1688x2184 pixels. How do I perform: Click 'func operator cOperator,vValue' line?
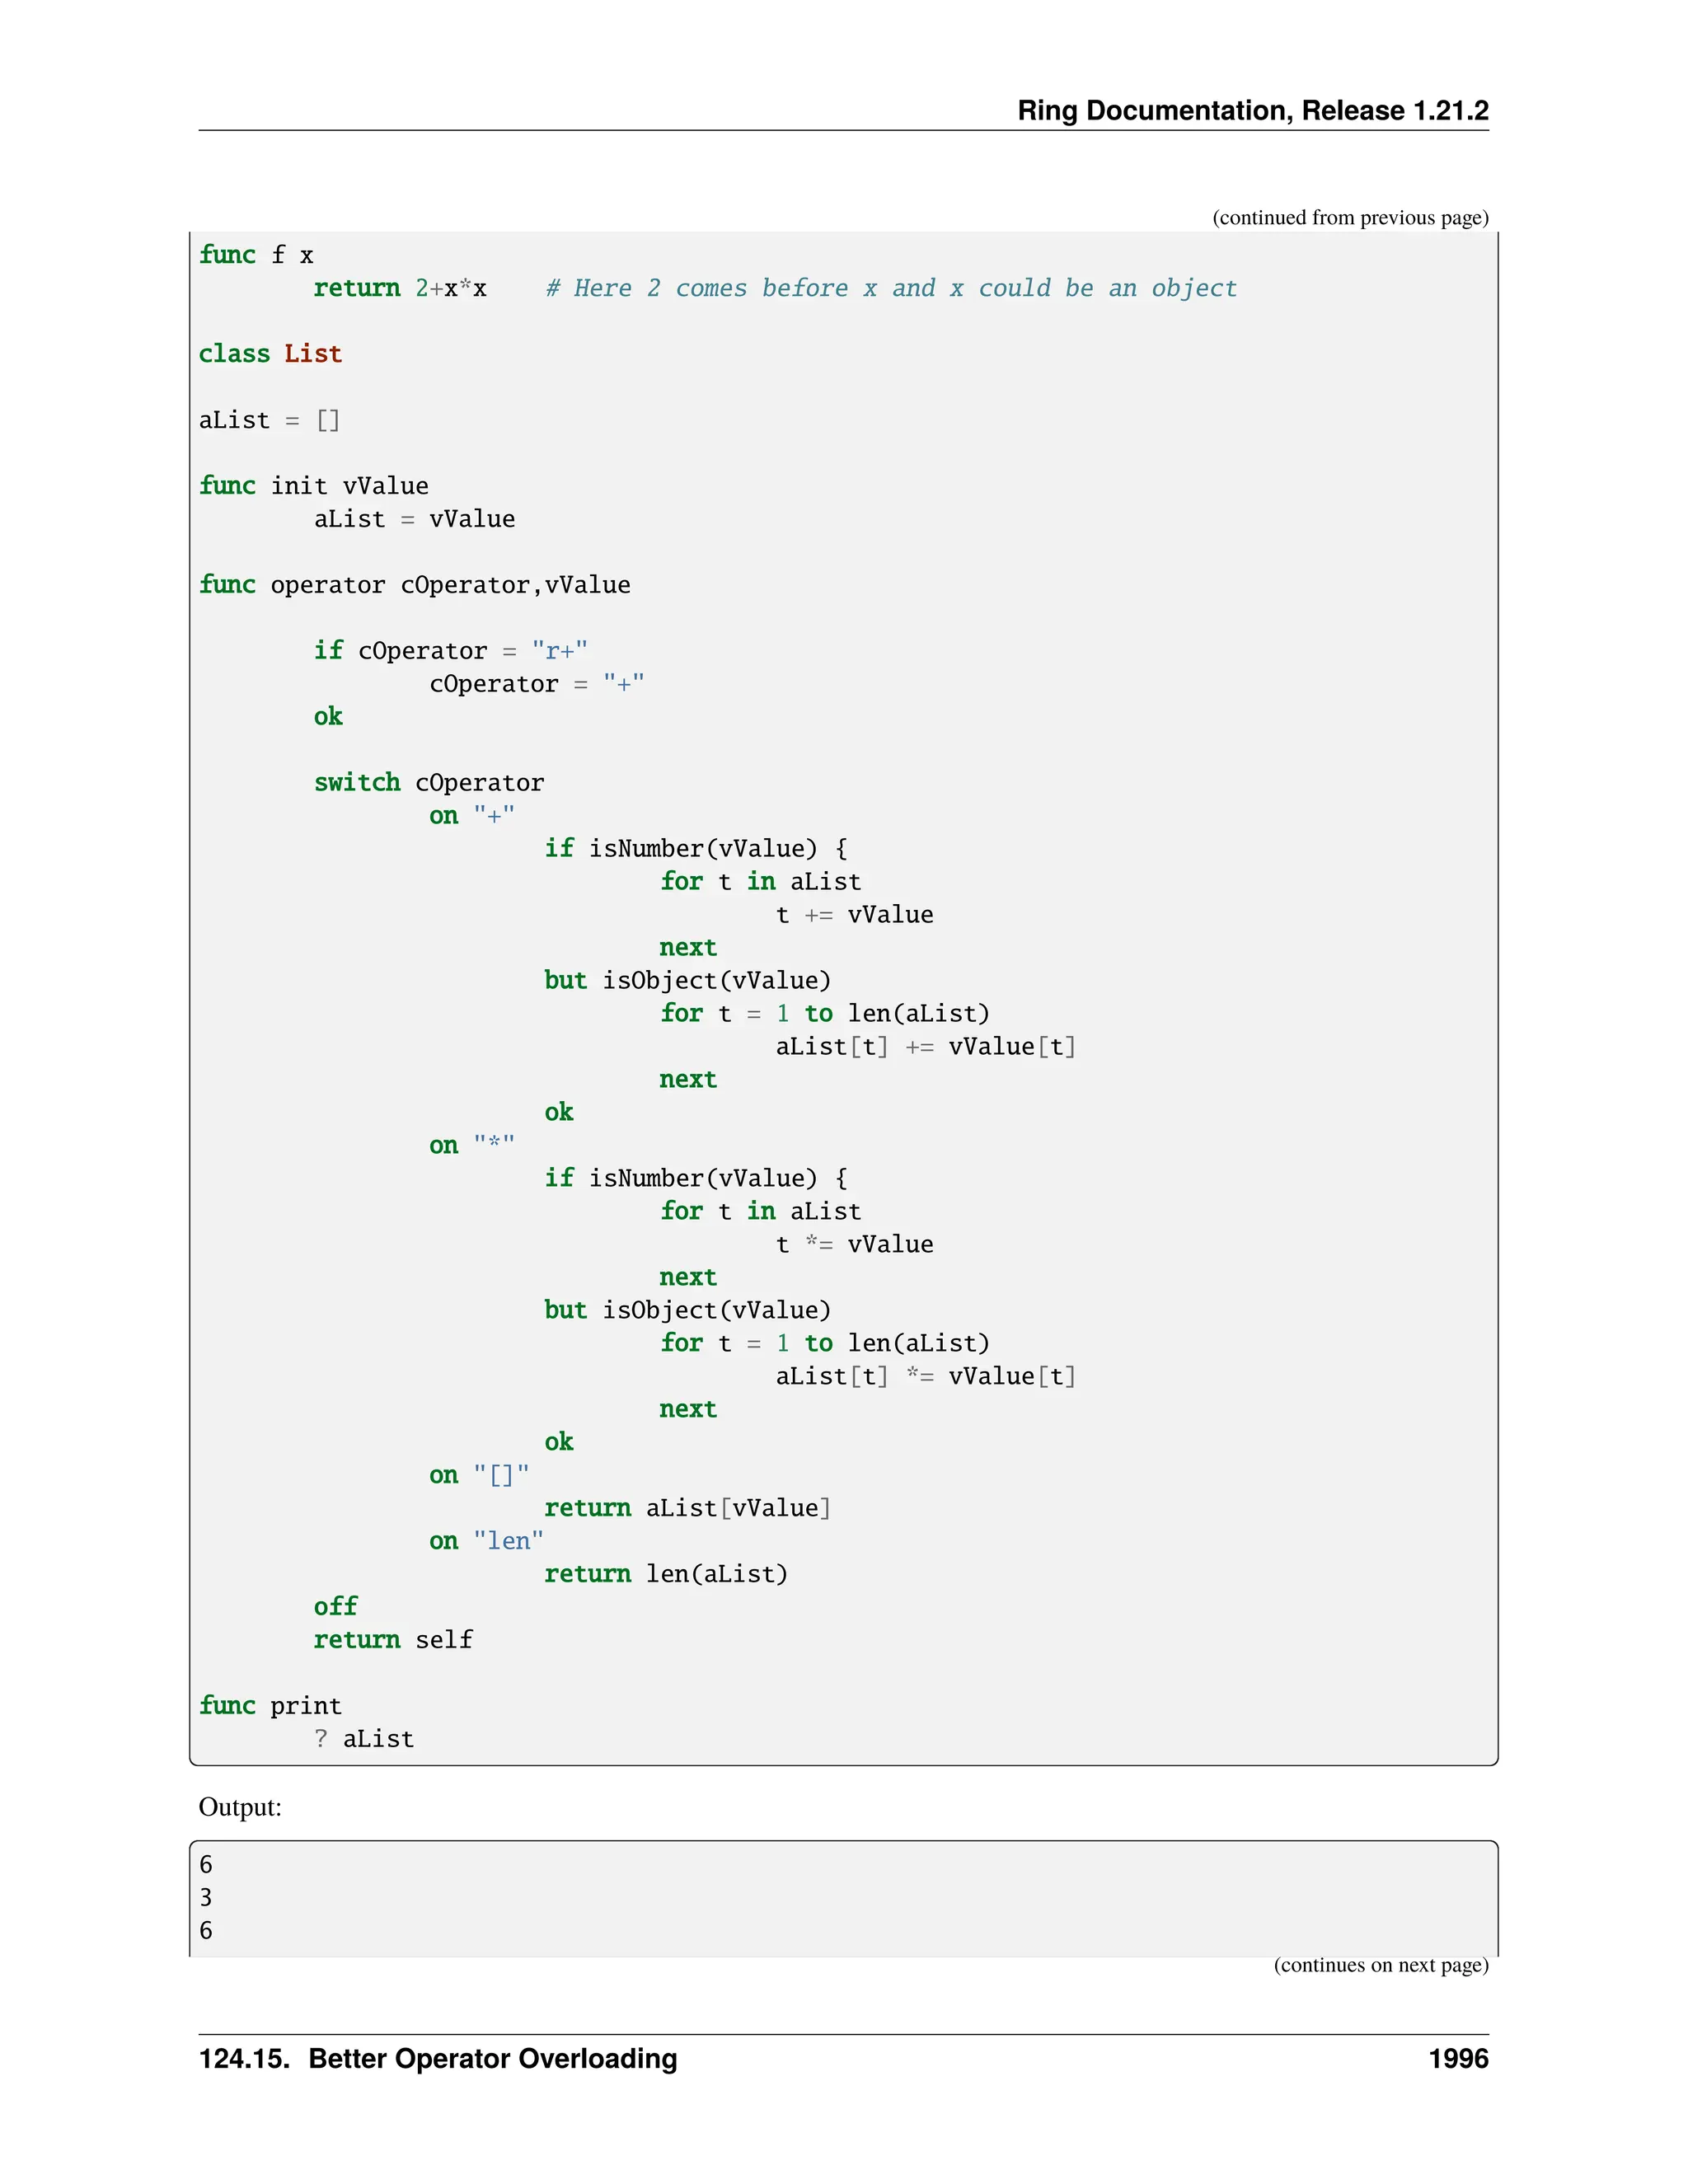tap(414, 585)
